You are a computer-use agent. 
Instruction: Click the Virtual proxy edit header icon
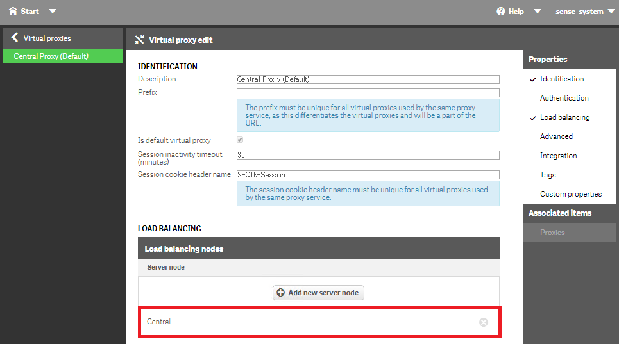(x=139, y=40)
